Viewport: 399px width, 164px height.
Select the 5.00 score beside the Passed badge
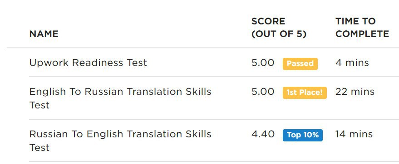coord(263,63)
